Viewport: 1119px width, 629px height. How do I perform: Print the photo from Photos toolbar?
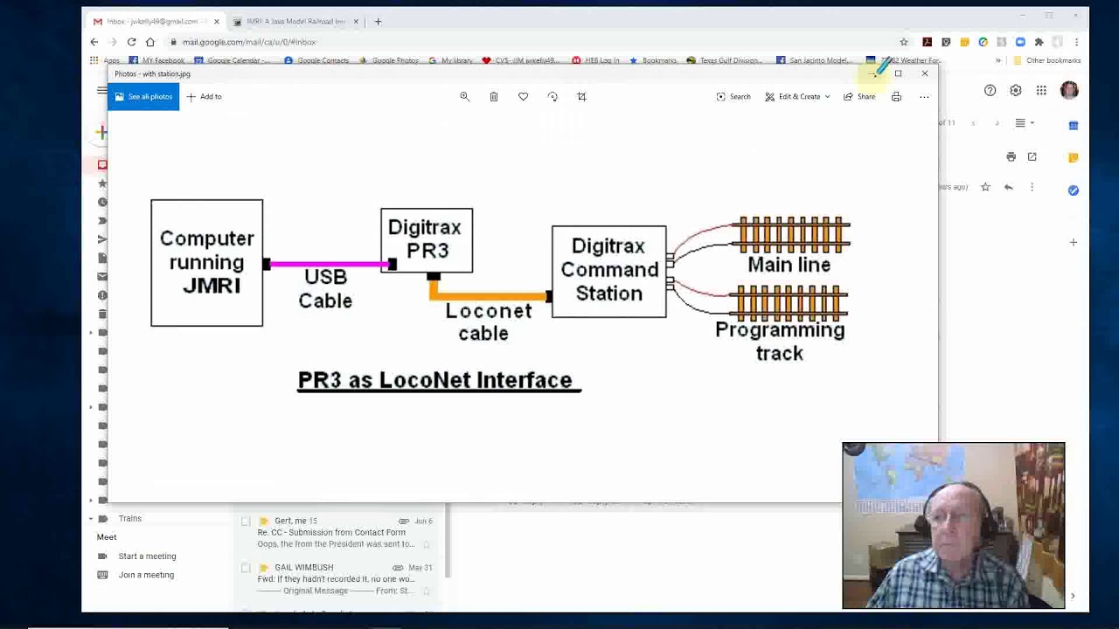pyautogui.click(x=896, y=96)
